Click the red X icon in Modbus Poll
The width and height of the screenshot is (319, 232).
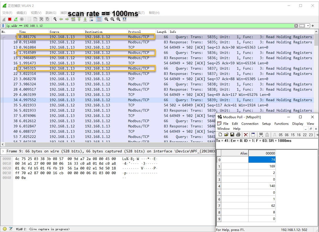click(246, 135)
